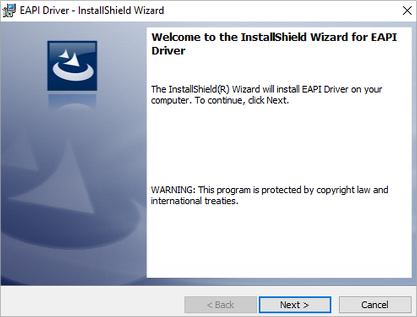Viewport: 417px width, 317px height.
Task: Click the WARNING copyright law text line
Action: tap(270, 190)
